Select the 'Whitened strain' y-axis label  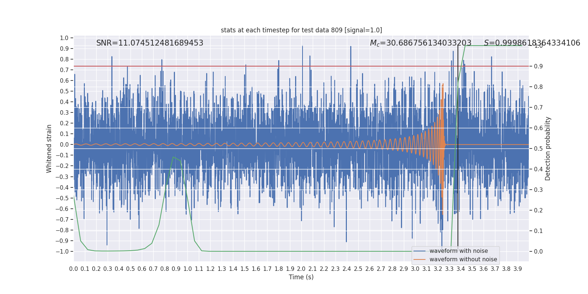click(x=49, y=148)
